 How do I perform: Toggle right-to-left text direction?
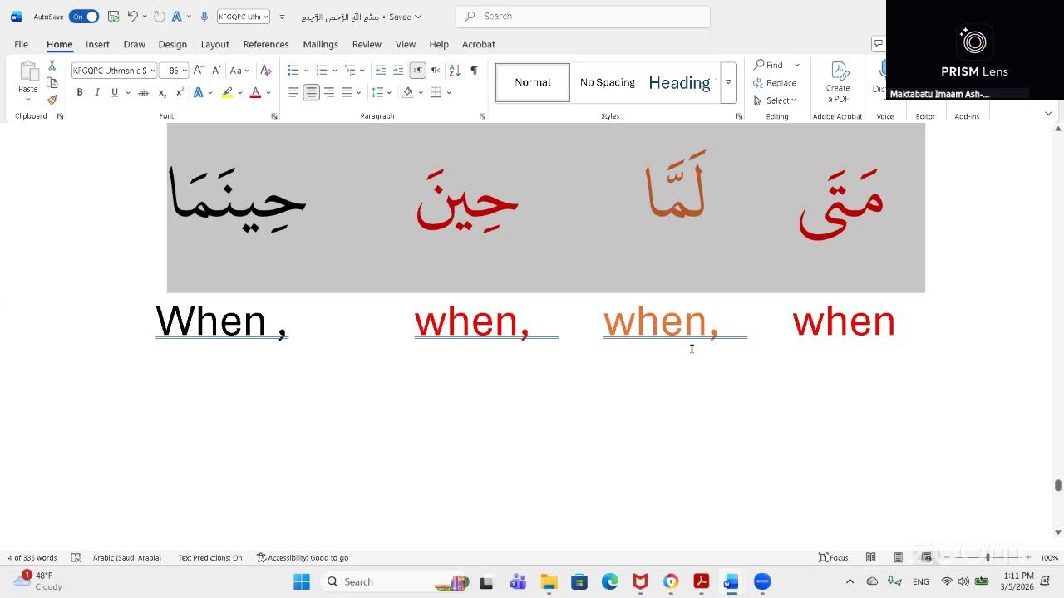pos(434,71)
